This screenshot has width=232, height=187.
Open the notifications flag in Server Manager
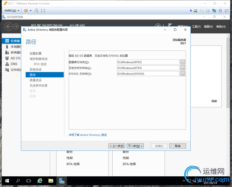tap(170, 25)
